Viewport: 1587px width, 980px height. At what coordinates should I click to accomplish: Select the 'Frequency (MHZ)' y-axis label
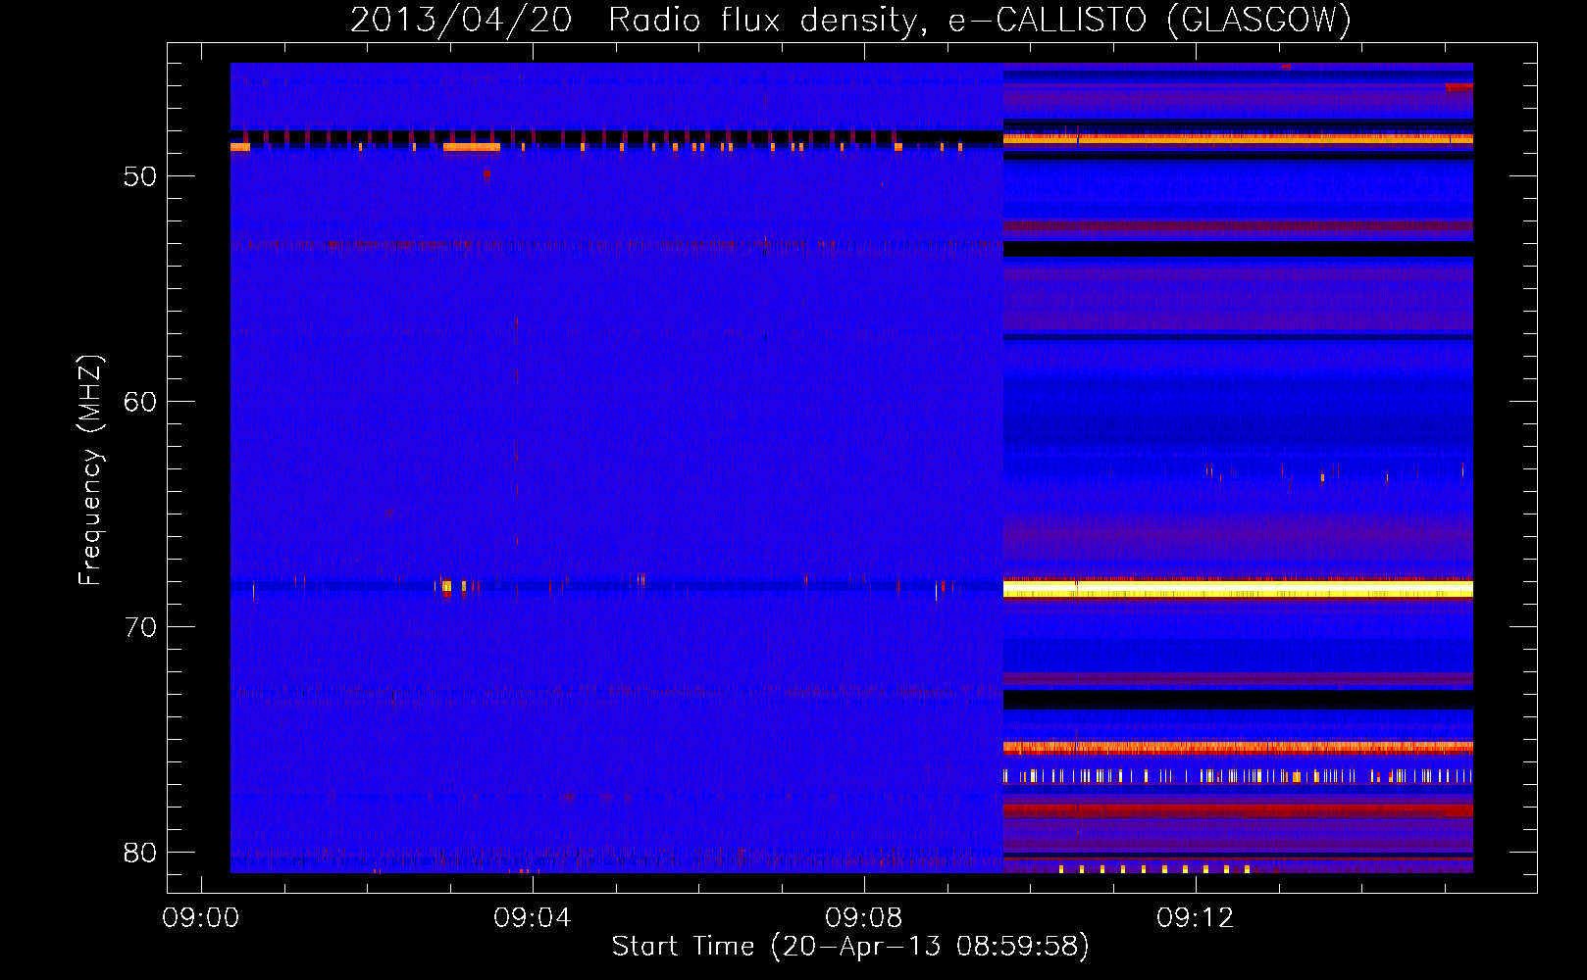tap(90, 470)
